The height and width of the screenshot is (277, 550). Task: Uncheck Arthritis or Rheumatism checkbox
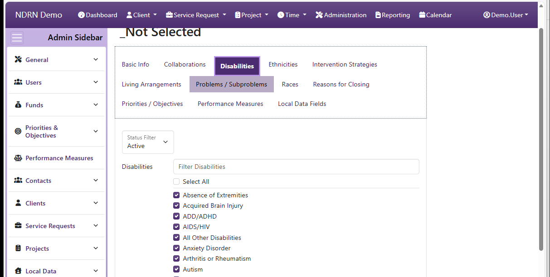[176, 258]
